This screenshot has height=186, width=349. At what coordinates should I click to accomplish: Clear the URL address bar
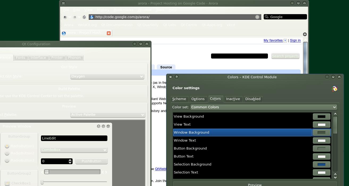257,17
